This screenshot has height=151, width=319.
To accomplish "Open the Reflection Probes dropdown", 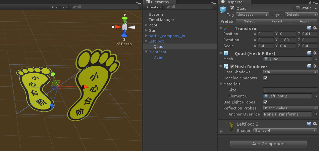I will 290,108.
